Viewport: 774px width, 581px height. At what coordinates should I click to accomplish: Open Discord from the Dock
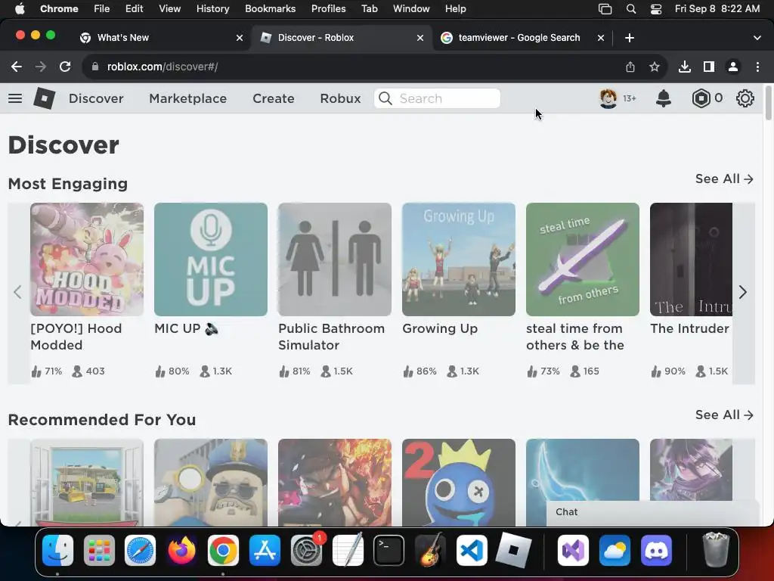point(656,550)
